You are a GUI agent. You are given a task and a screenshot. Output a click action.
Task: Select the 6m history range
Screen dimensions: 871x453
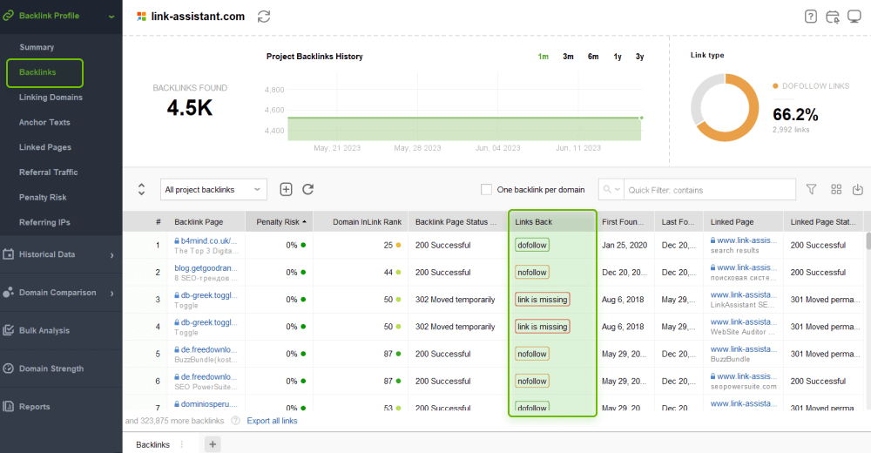tap(593, 57)
